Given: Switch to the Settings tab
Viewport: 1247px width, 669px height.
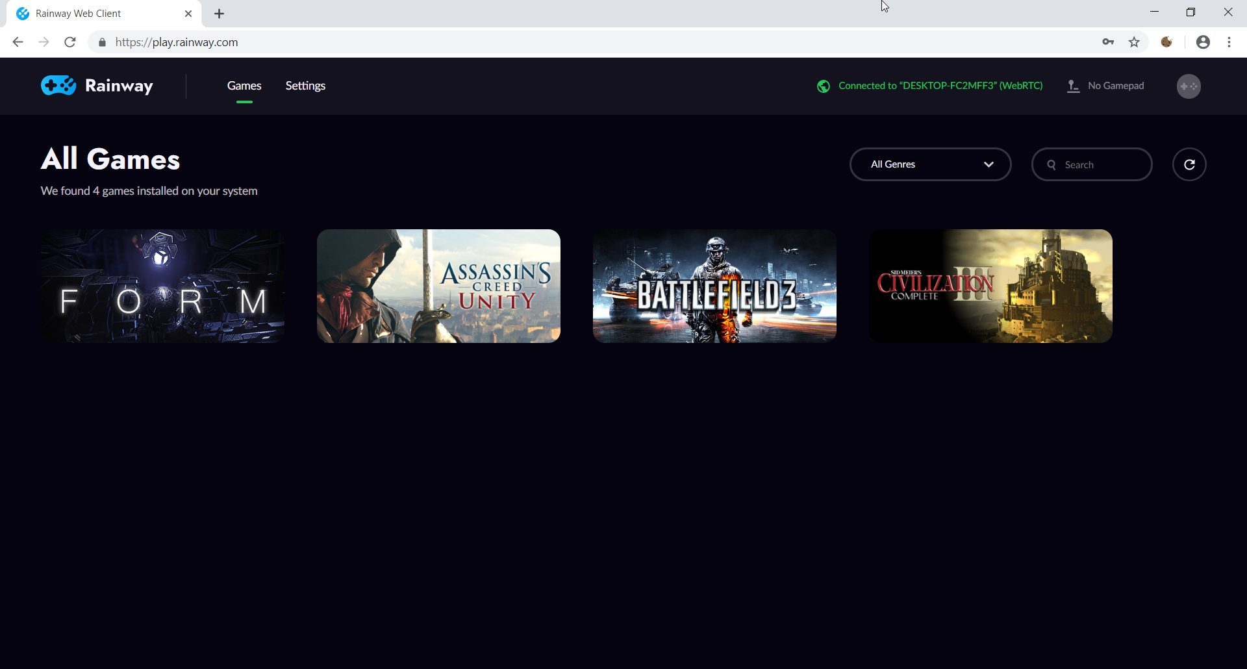Looking at the screenshot, I should (305, 86).
